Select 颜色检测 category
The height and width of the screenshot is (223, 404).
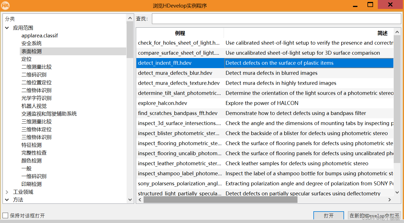coord(32,161)
